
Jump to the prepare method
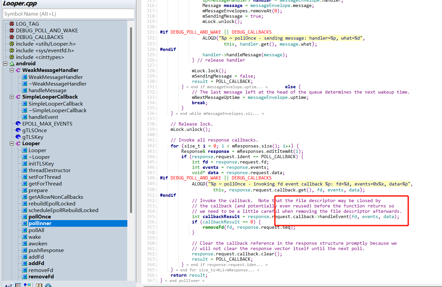[38, 190]
